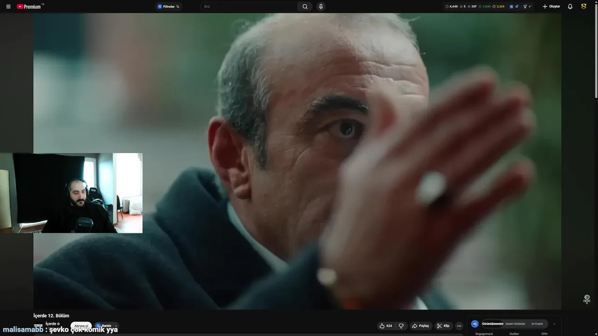Viewport: 598px width, 336px height.
Task: Dislike the video with thumbs down
Action: pyautogui.click(x=401, y=326)
